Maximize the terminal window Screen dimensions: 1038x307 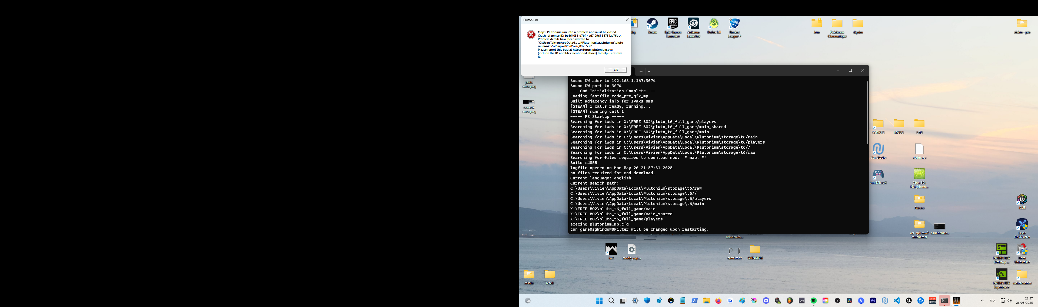tap(850, 70)
